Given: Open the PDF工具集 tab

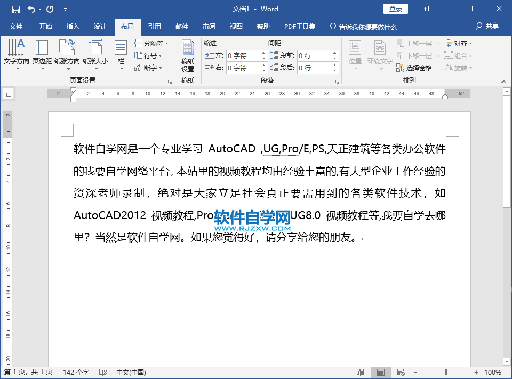Looking at the screenshot, I should [x=299, y=27].
